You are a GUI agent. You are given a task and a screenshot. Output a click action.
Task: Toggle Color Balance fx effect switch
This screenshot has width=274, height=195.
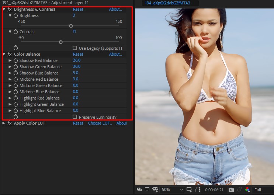[x=10, y=54]
